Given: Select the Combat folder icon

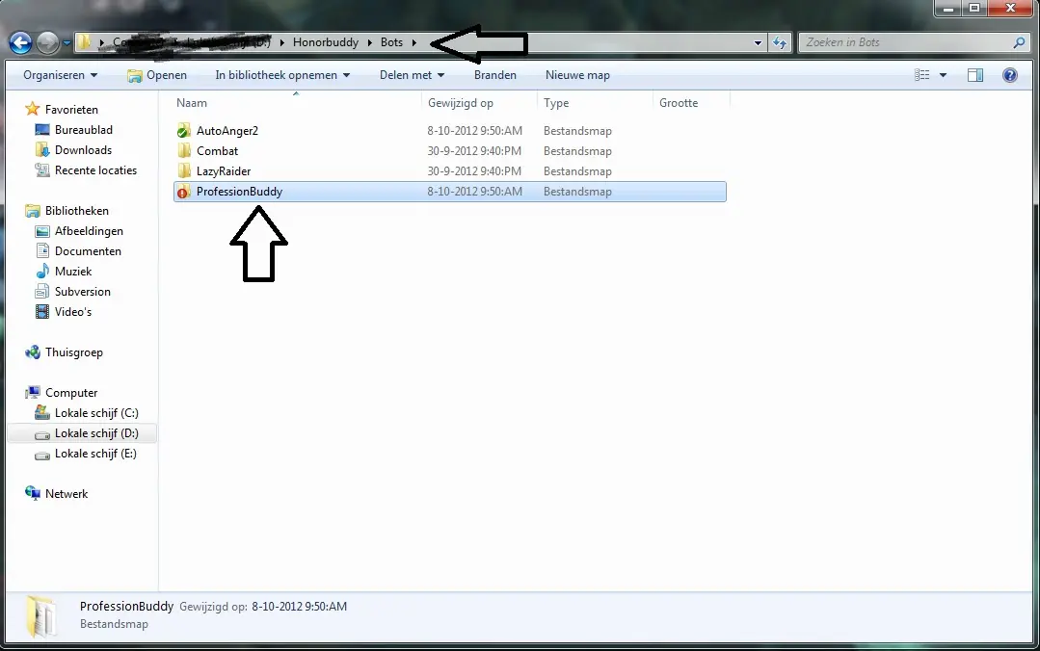Looking at the screenshot, I should click(184, 151).
